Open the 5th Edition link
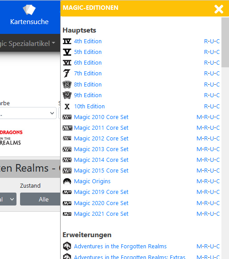The height and width of the screenshot is (259, 229). (x=88, y=52)
